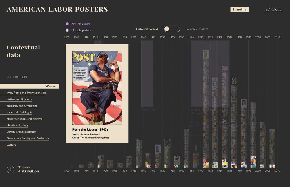Filter by Culture theme
This screenshot has width=290, height=187.
[x=12, y=144]
